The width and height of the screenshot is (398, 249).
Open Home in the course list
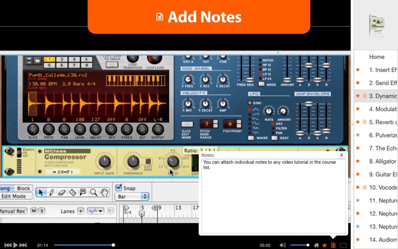[377, 57]
